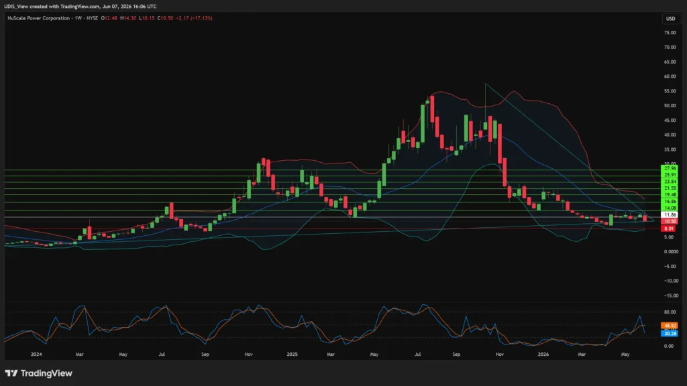Click the 50.00 price axis label
The image size is (687, 386).
(x=670, y=106)
